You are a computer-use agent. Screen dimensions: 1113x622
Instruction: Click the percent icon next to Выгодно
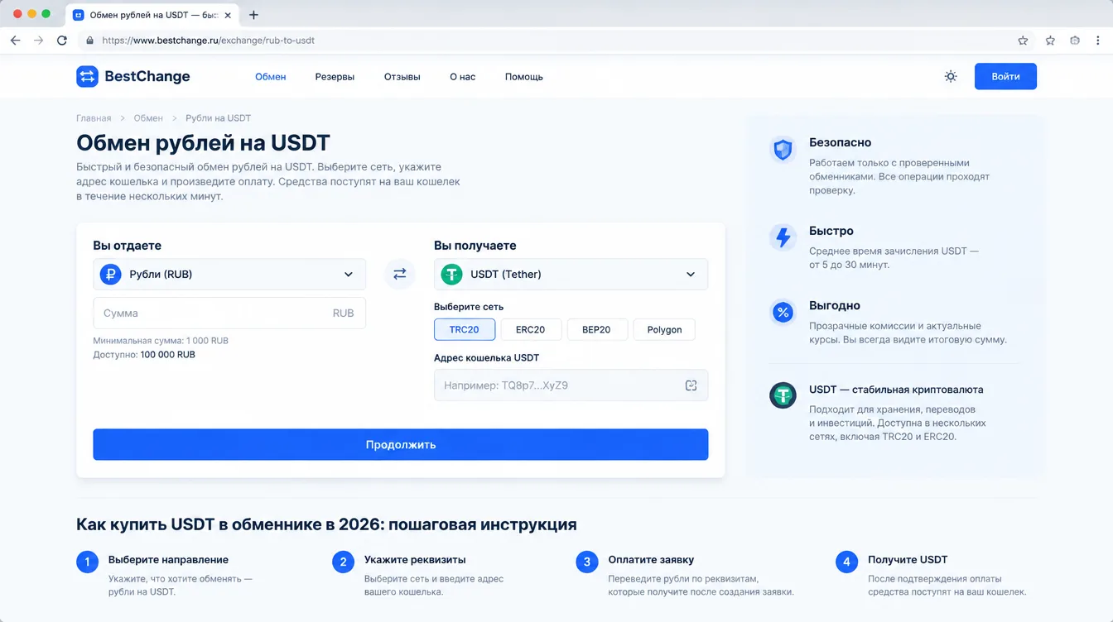pos(783,313)
